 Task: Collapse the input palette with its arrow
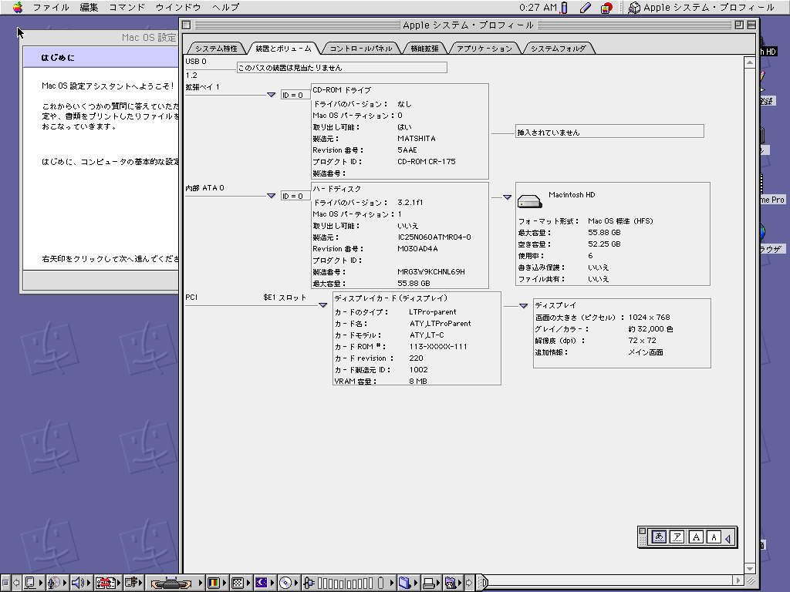(x=728, y=538)
